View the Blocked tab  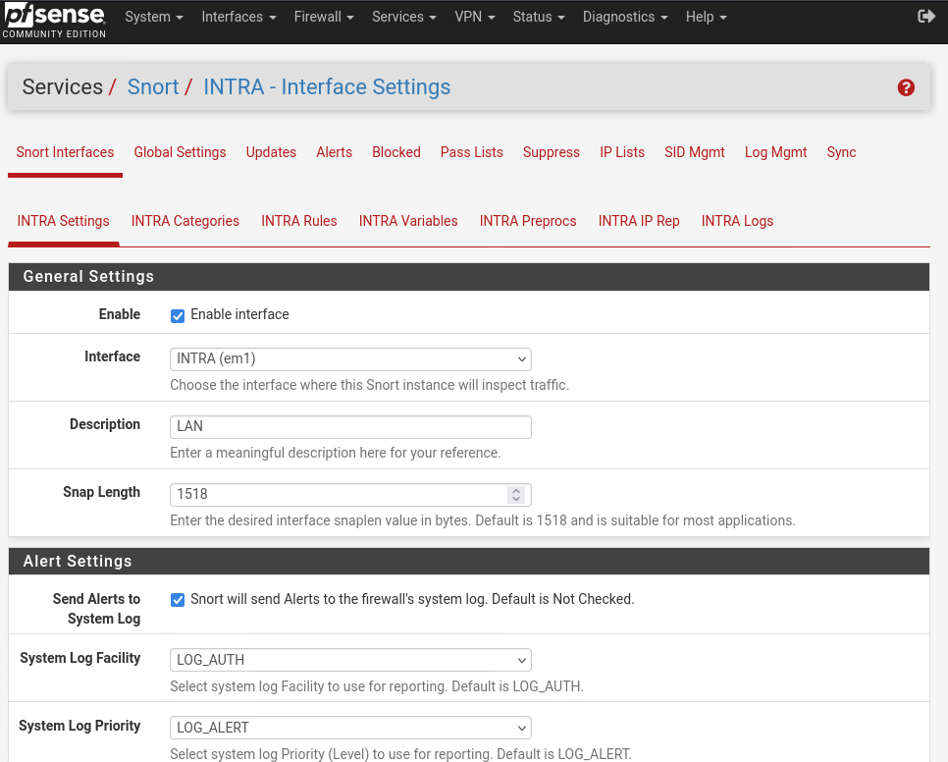pyautogui.click(x=396, y=152)
